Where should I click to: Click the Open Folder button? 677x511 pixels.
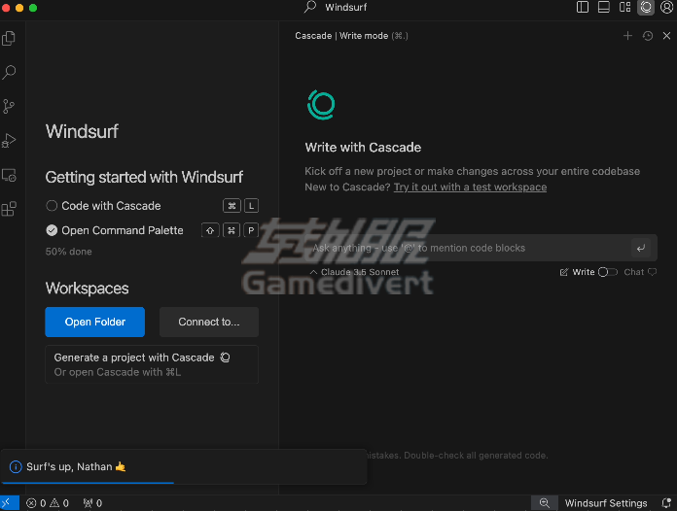94,322
